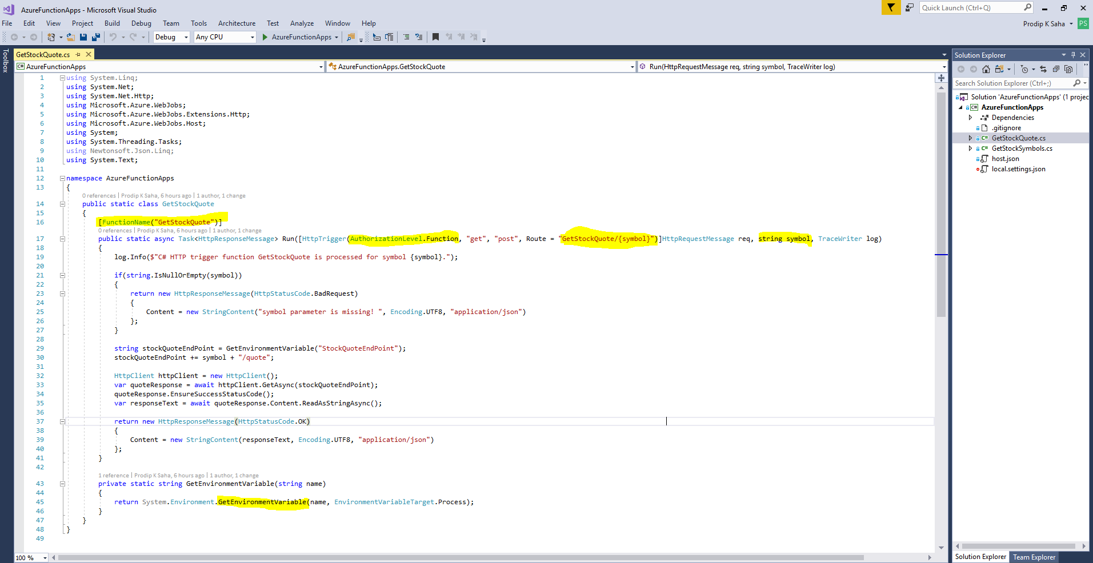Click '0 references' CodeLens above GetStockQuote class
The height and width of the screenshot is (563, 1093).
point(99,196)
